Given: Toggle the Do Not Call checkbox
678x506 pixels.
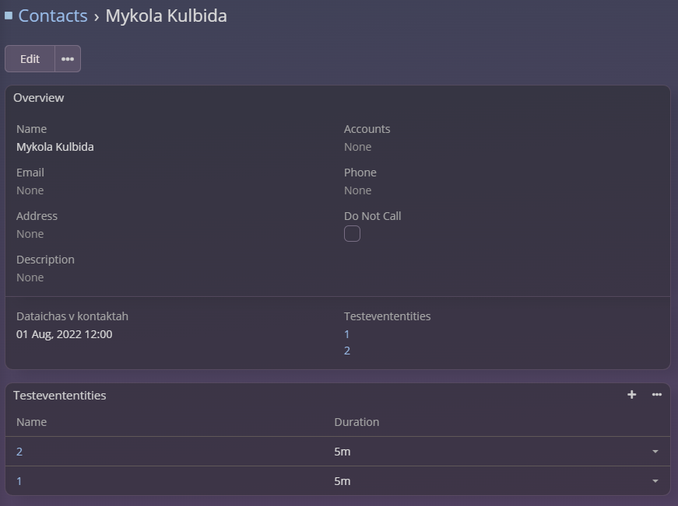Looking at the screenshot, I should tap(352, 234).
